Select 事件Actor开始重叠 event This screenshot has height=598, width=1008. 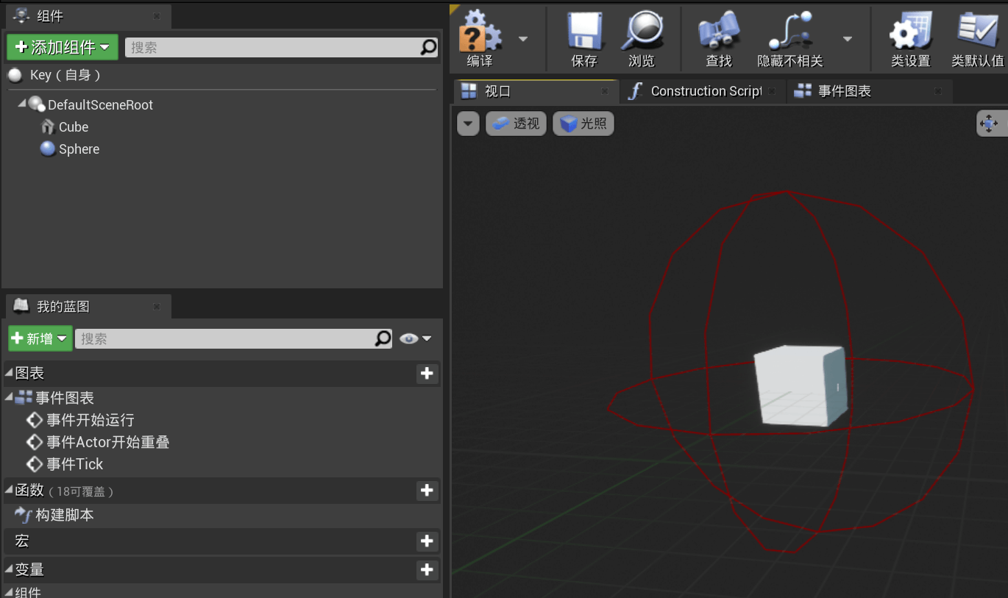point(108,442)
